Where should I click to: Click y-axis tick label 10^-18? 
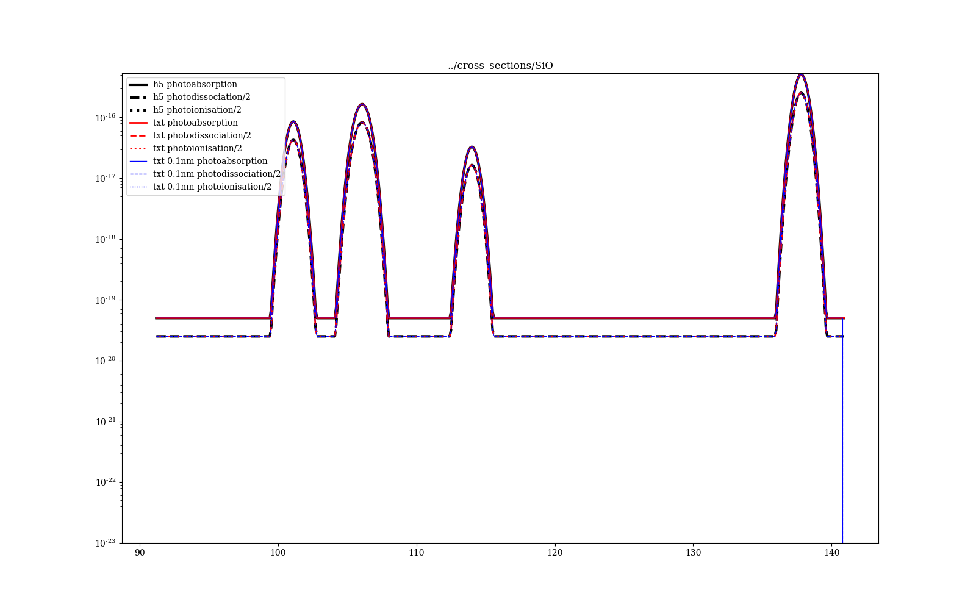(106, 239)
